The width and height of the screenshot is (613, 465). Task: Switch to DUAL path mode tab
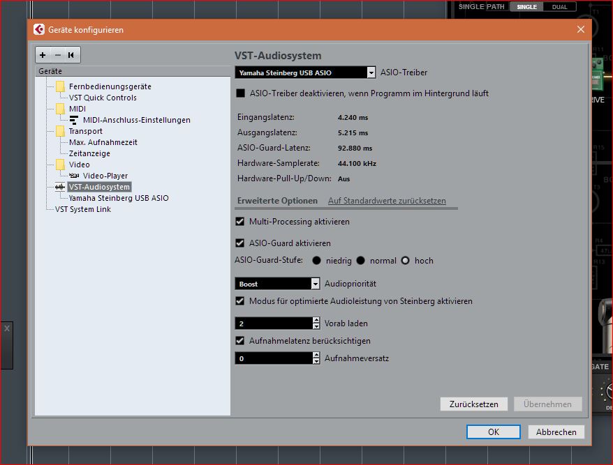click(560, 7)
